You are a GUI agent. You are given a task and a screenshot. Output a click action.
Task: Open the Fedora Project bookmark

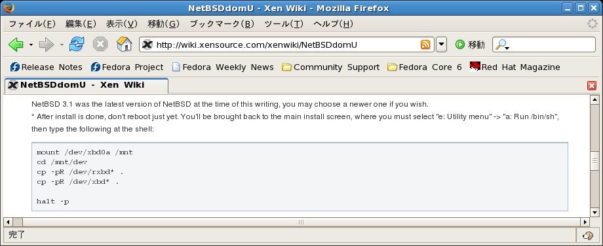click(x=127, y=67)
